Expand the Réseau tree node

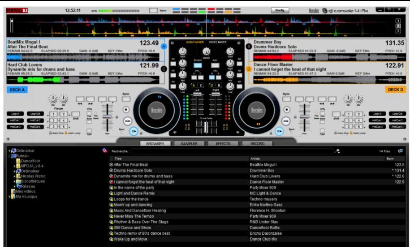coord(14,187)
